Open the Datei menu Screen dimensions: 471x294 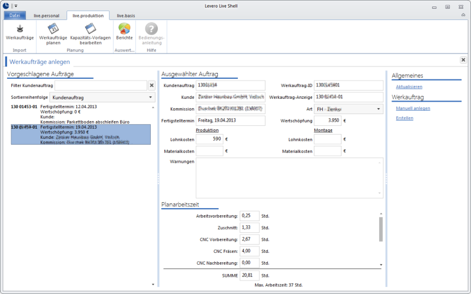15,16
